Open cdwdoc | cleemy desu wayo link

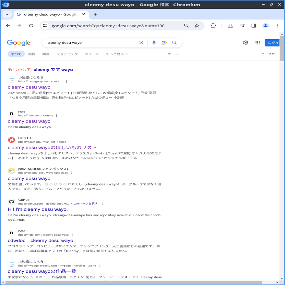pos(41,241)
